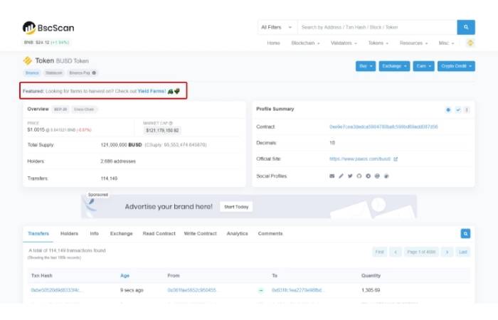This screenshot has height=320, width=498.
Task: Open the GitHub social profile icon
Action: pos(359,176)
